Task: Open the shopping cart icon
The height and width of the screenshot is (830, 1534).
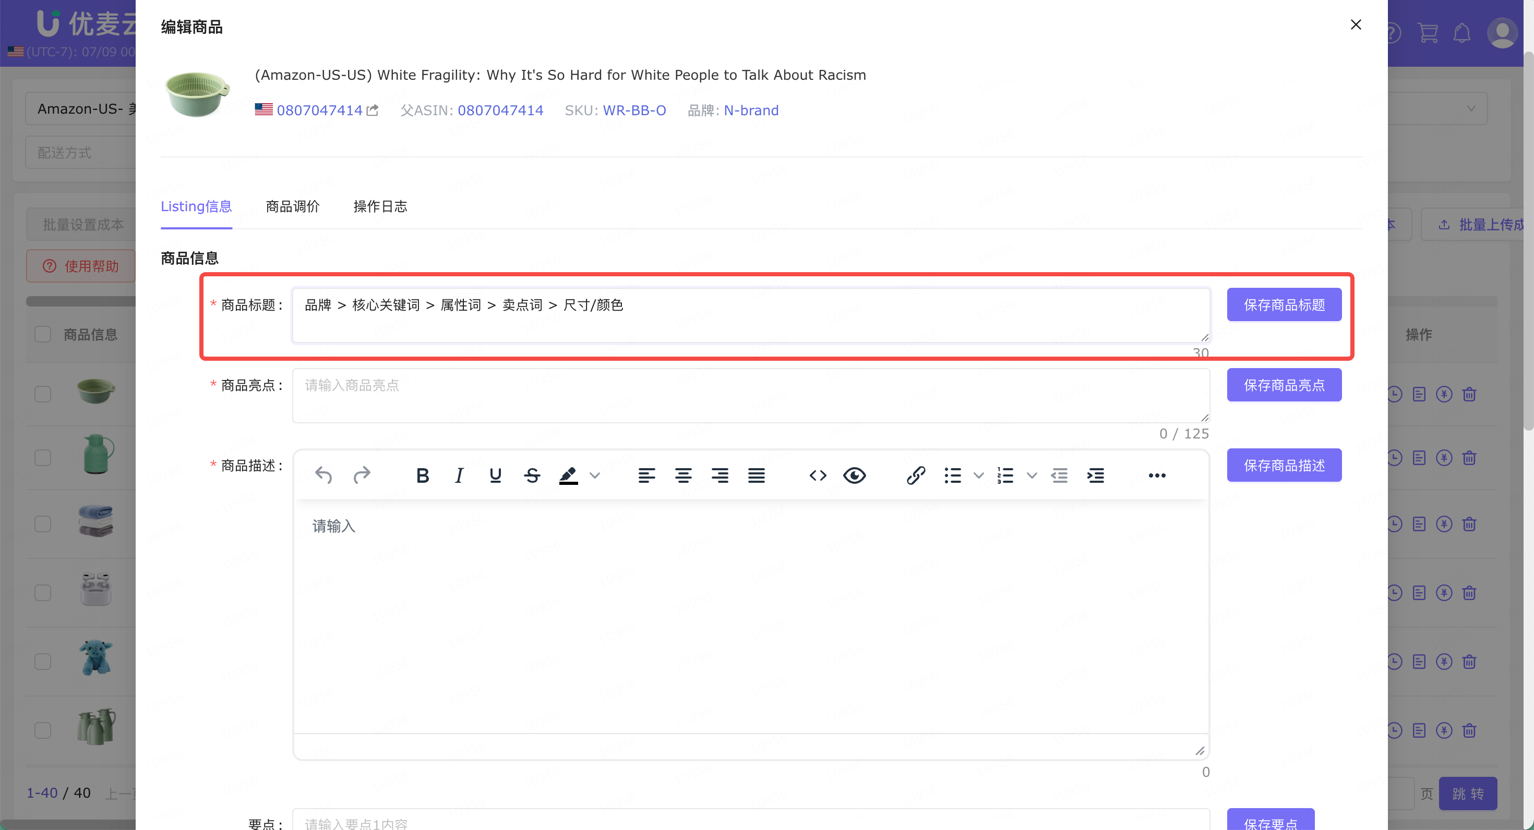Action: click(1428, 33)
